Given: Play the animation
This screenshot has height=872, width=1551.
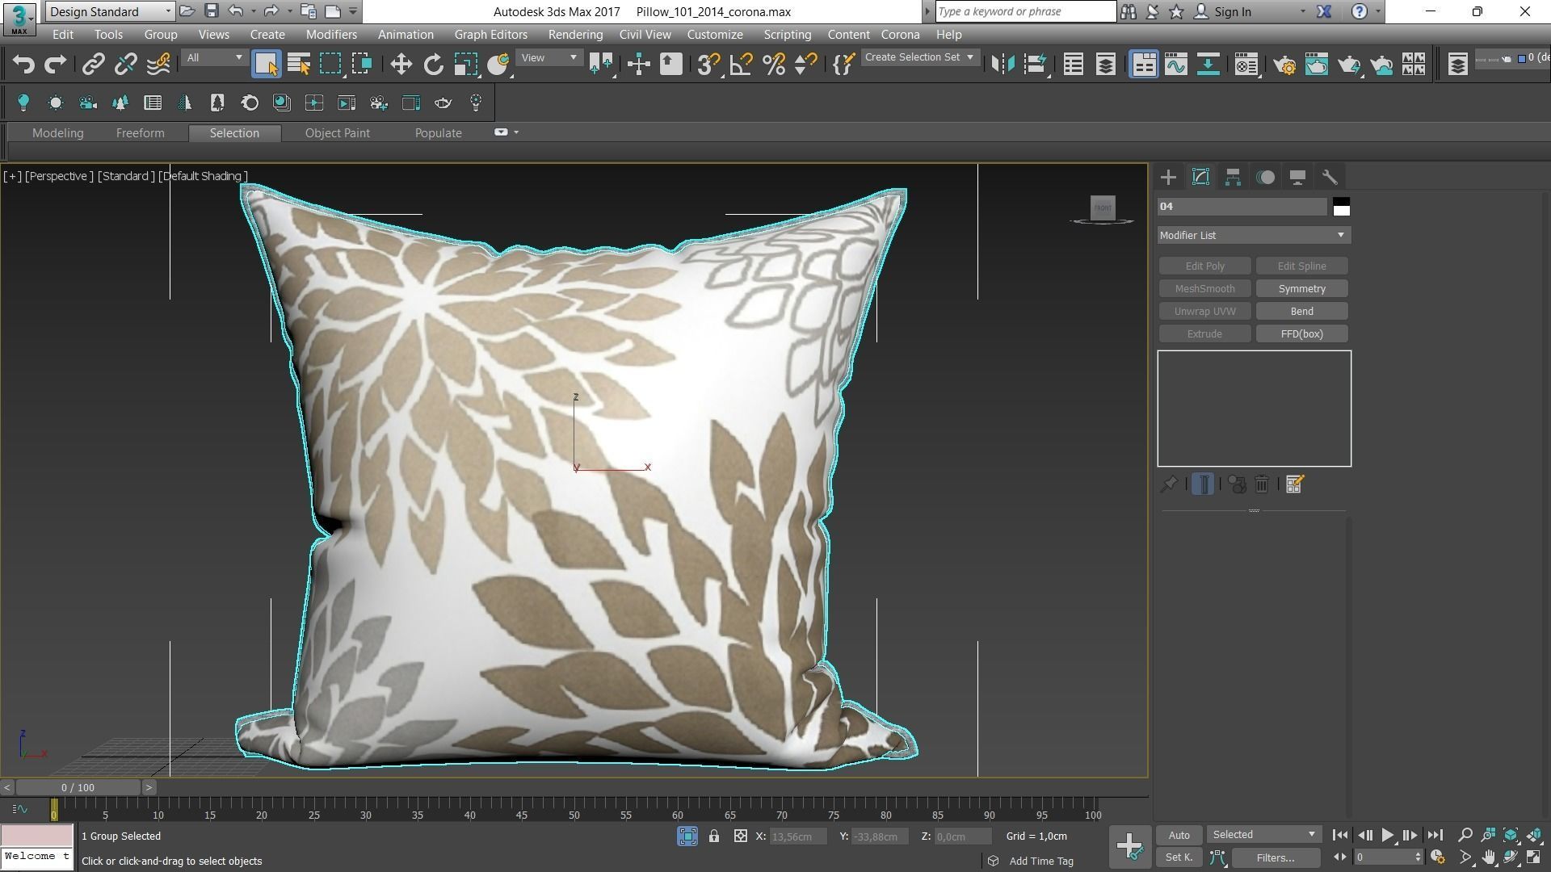Looking at the screenshot, I should pyautogui.click(x=1387, y=836).
